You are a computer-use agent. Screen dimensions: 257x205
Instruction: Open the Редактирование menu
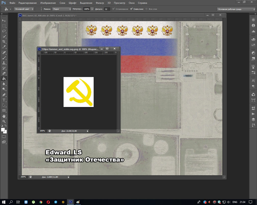click(28, 3)
